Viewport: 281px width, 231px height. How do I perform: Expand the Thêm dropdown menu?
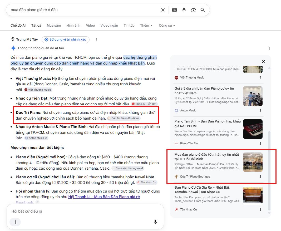tap(146, 26)
